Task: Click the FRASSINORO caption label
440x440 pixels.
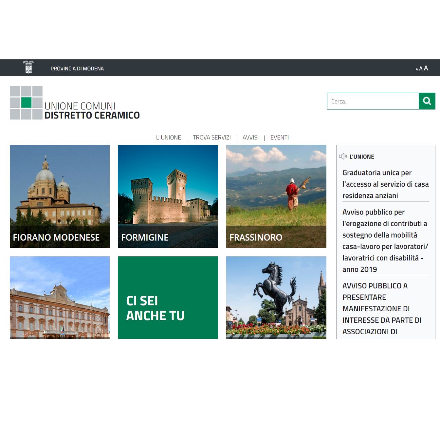Action: coord(256,237)
